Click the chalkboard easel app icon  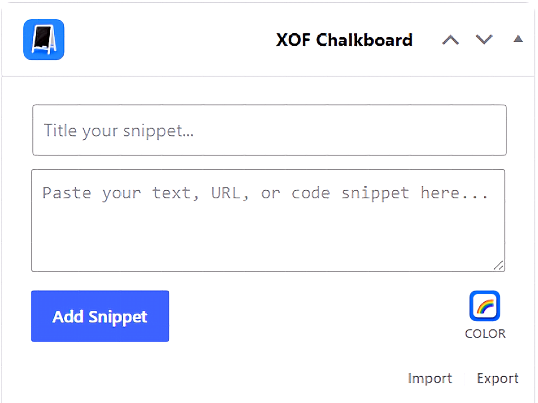click(43, 39)
